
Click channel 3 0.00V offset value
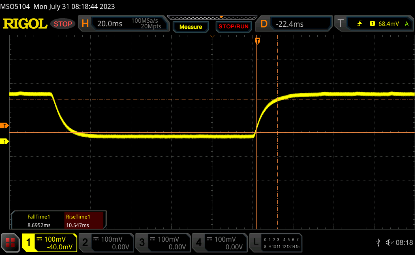pyautogui.click(x=178, y=247)
